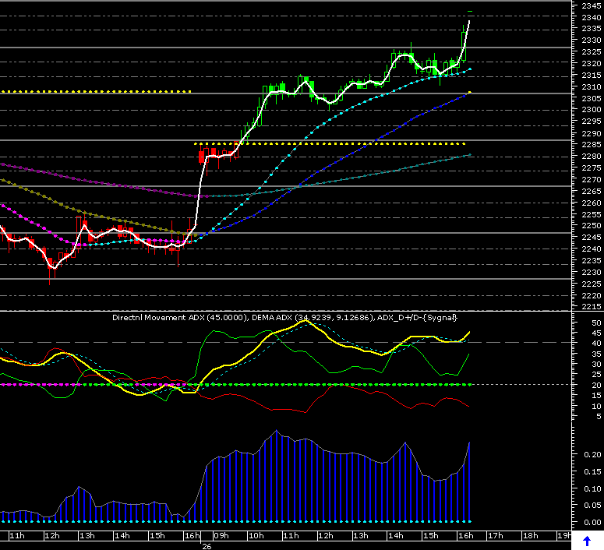This screenshot has width=604, height=550.
Task: Select the 09h label on the time axis
Action: 221,536
